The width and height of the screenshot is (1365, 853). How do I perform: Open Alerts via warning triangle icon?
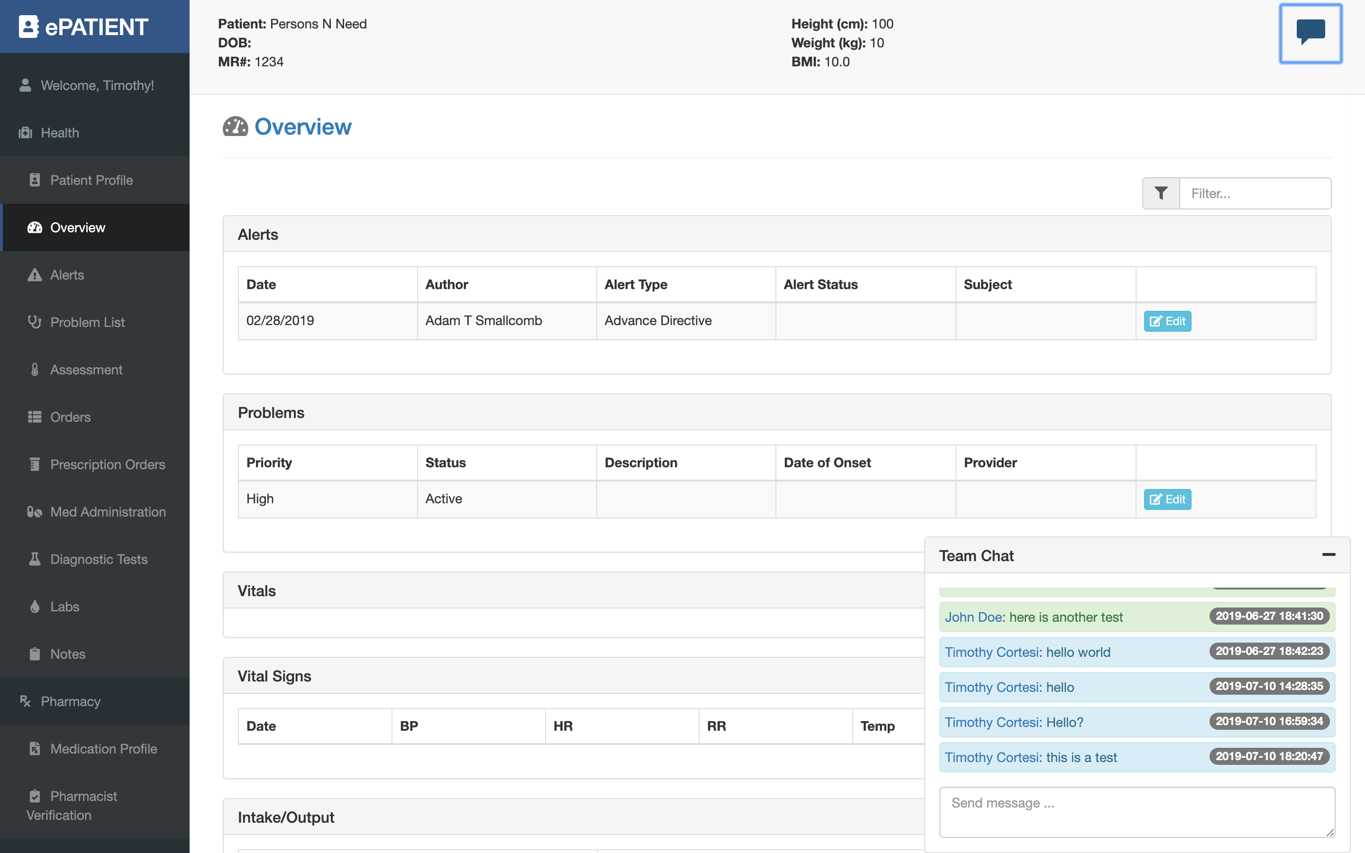click(x=35, y=275)
